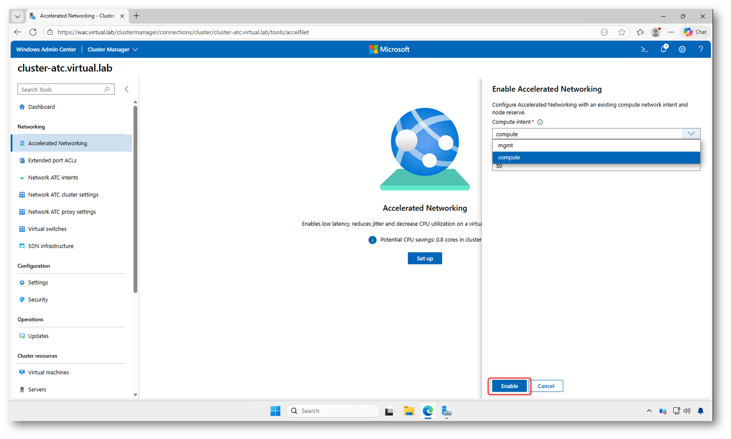
Task: Click the info icon beside Compute intent
Action: tap(540, 122)
